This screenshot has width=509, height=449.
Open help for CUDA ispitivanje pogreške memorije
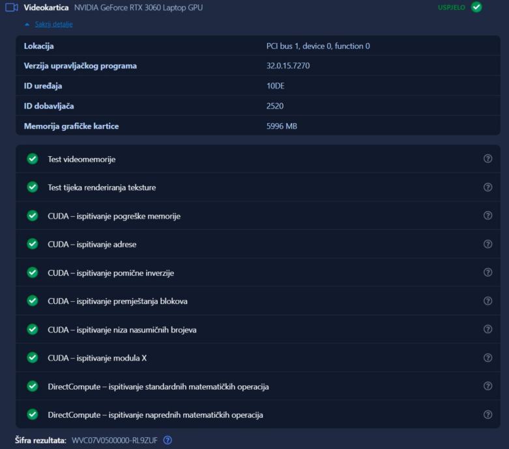[x=487, y=215]
